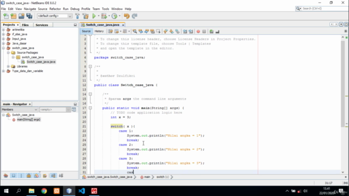Expand the if_else_java project node

[x=4, y=34]
